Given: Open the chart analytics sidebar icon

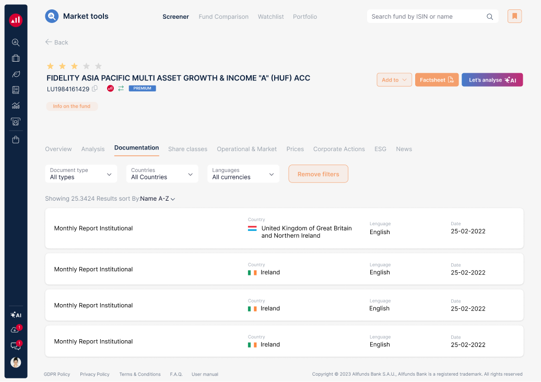Looking at the screenshot, I should click(x=16, y=106).
